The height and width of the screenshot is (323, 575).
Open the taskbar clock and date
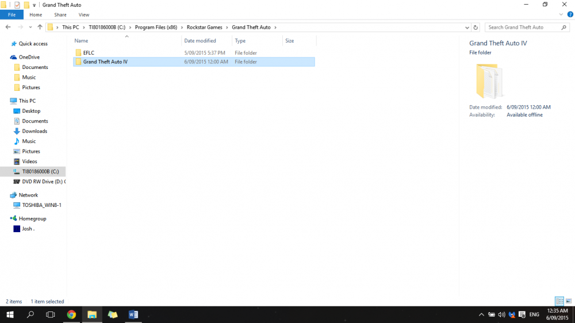(x=557, y=314)
